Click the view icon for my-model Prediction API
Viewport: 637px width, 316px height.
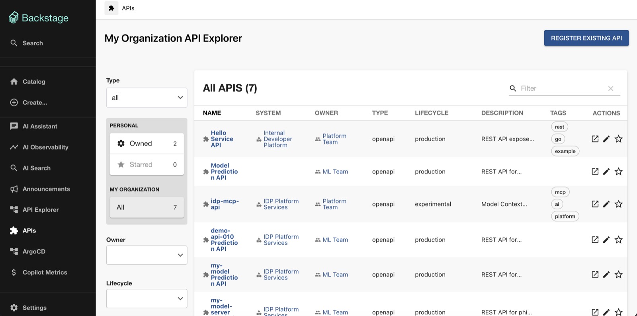[x=595, y=275]
